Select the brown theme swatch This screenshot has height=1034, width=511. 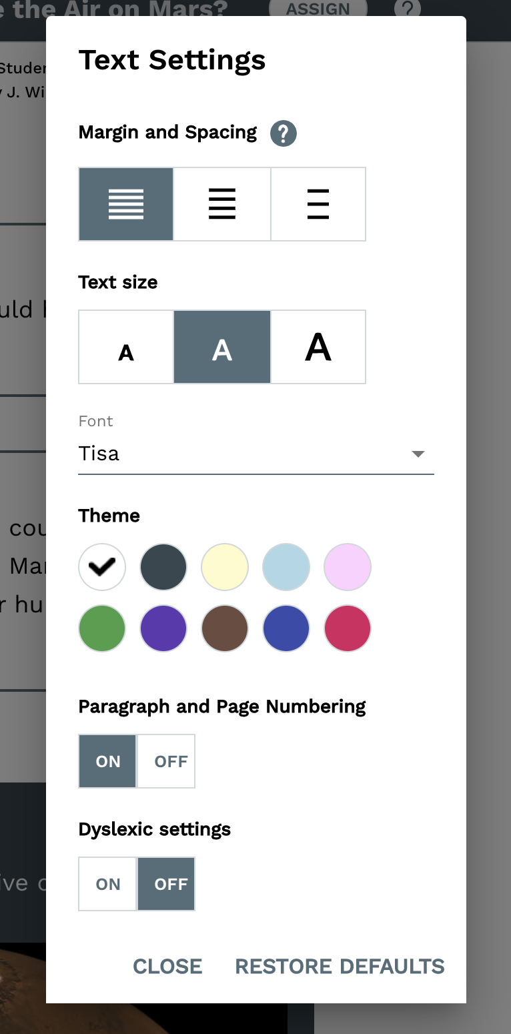(x=225, y=628)
